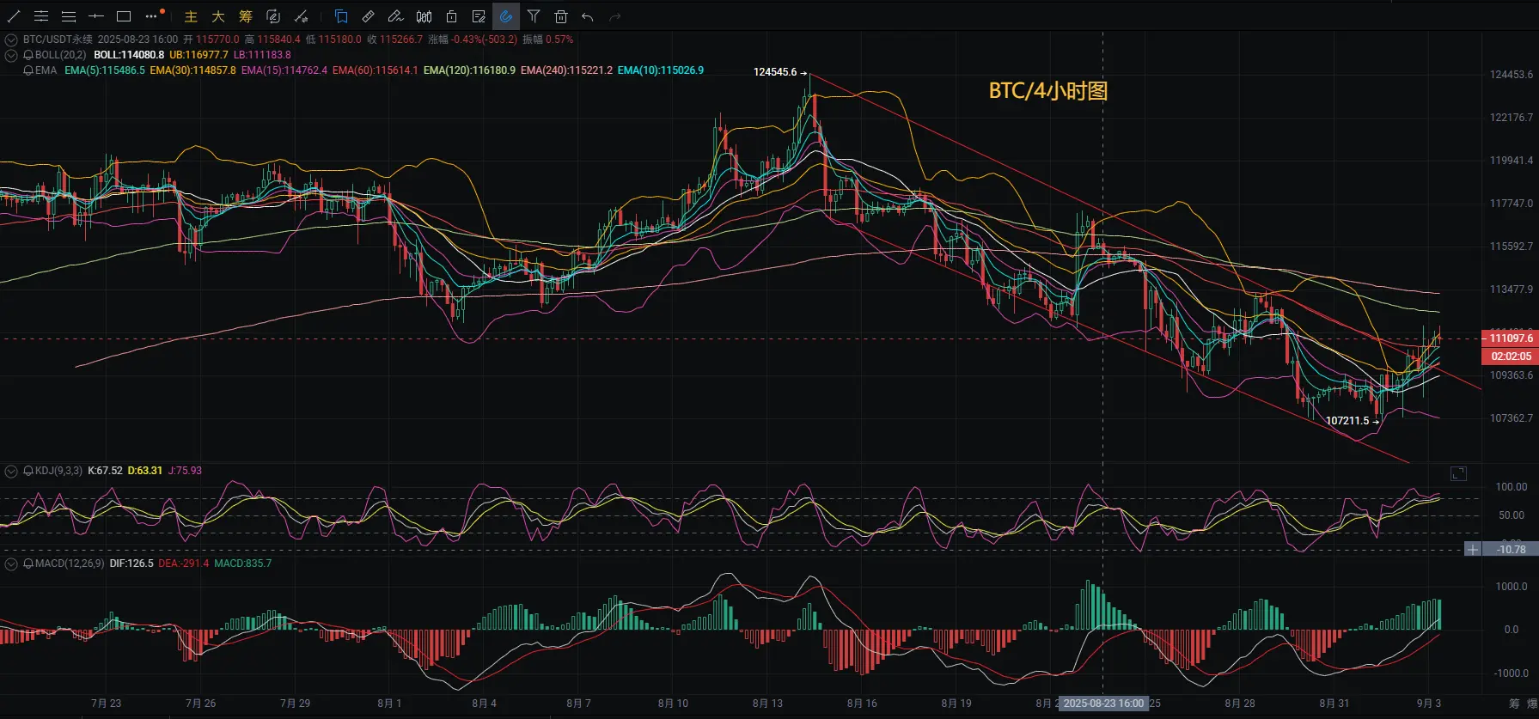Click the UB:116977.7 Bollinger value
The width and height of the screenshot is (1539, 719).
tap(198, 55)
